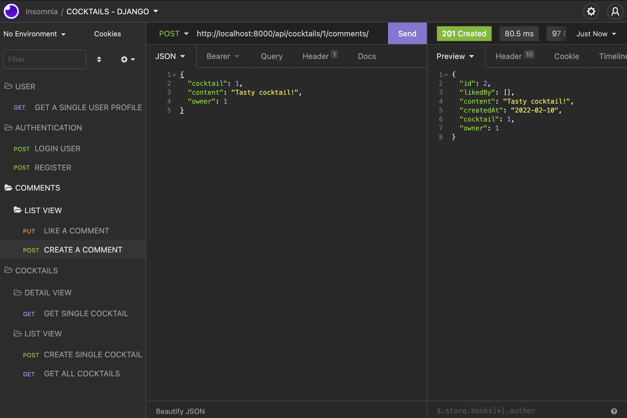Click the JSONPath filter help icon
The width and height of the screenshot is (627, 418).
(614, 411)
